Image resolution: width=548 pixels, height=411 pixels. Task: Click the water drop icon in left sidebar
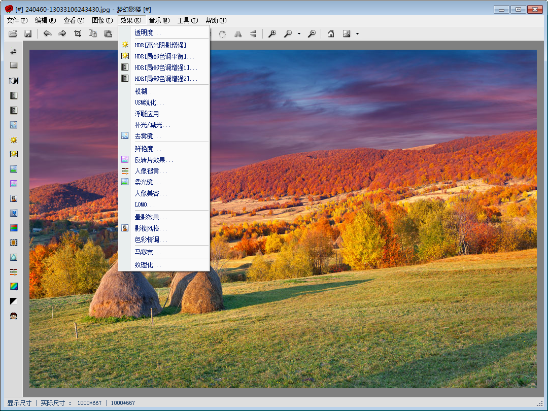pos(14,257)
